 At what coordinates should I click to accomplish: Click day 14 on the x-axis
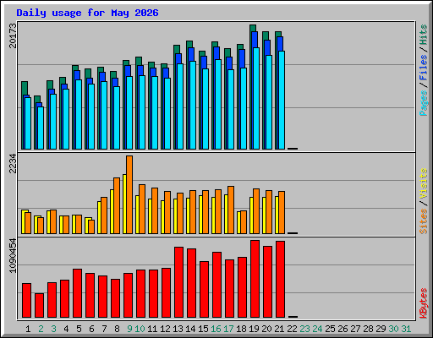[x=190, y=329]
